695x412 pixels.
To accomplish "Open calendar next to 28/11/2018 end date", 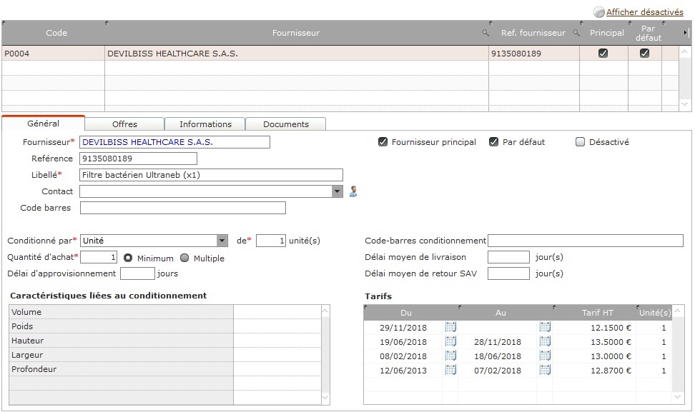I will 545,341.
